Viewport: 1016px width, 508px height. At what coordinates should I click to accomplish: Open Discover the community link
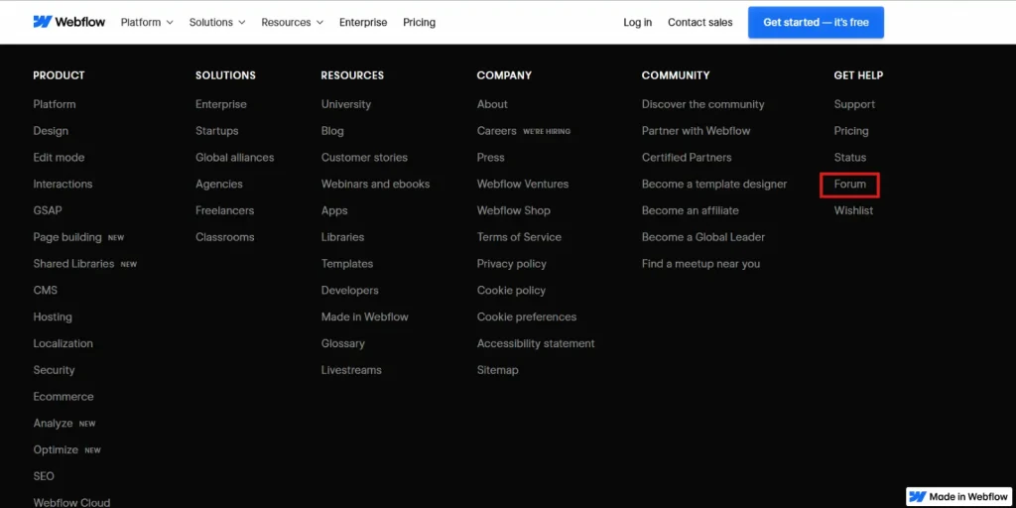[x=703, y=104]
